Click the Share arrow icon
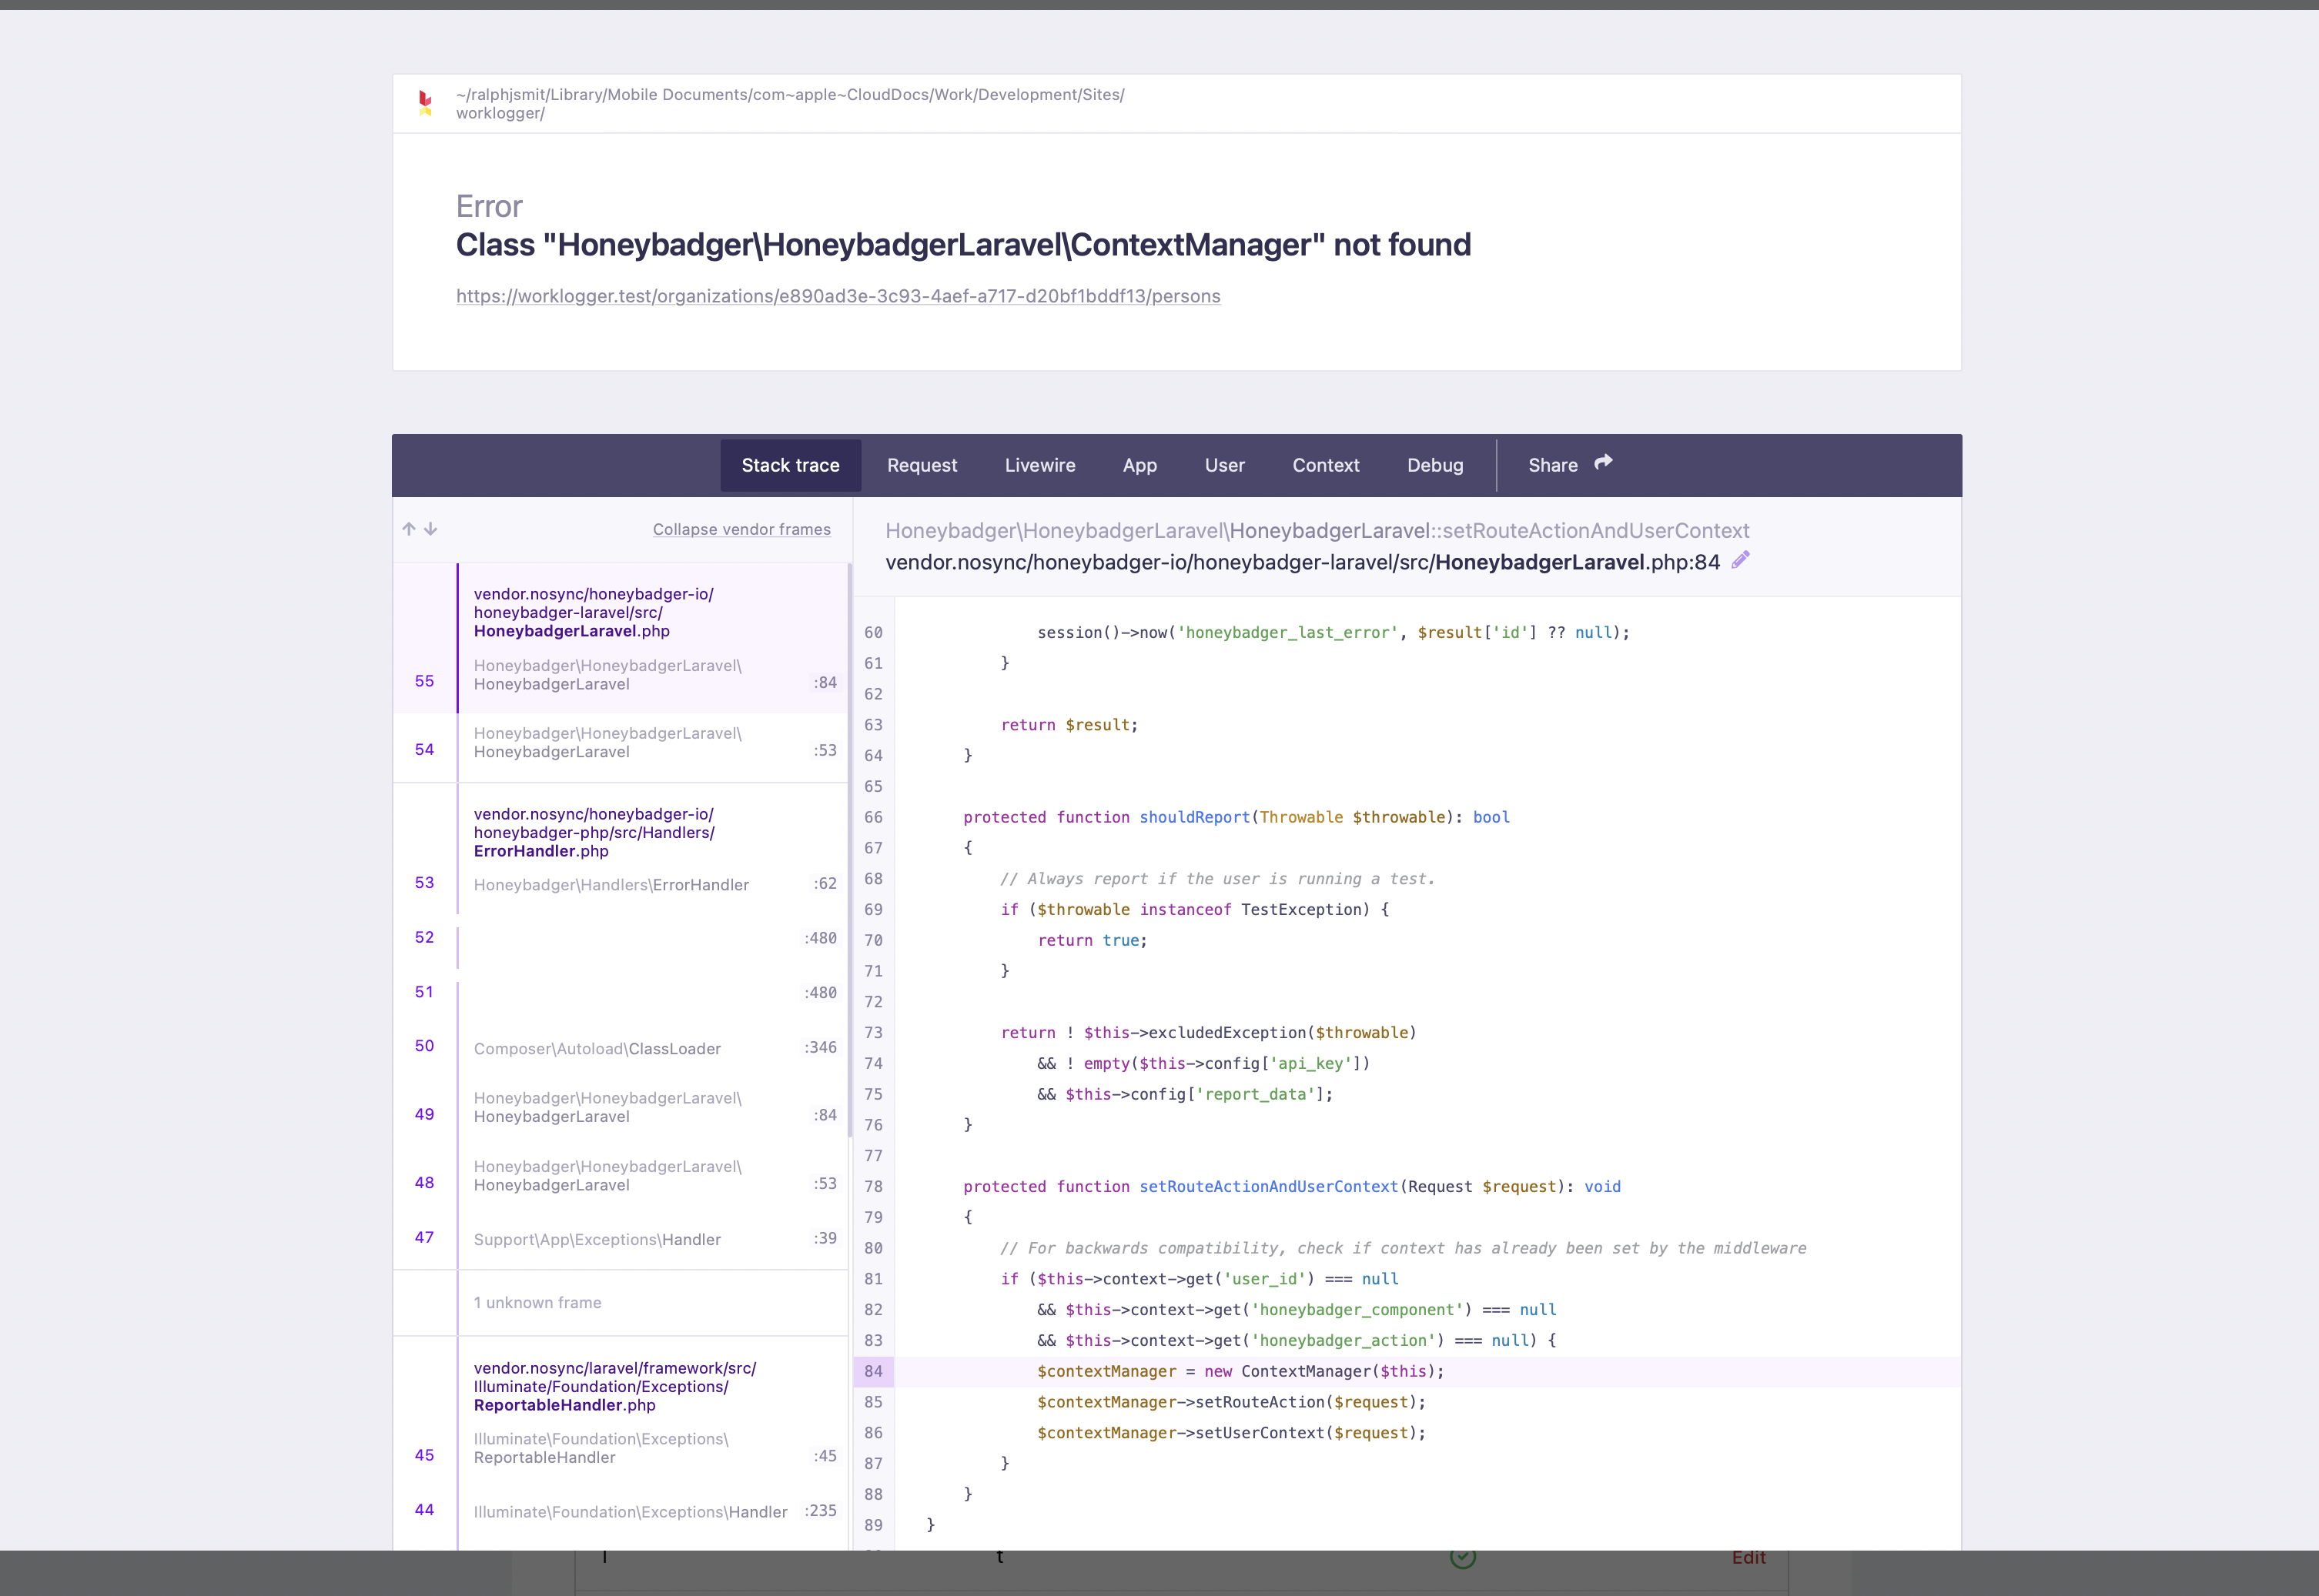The width and height of the screenshot is (2319, 1596). (1603, 462)
